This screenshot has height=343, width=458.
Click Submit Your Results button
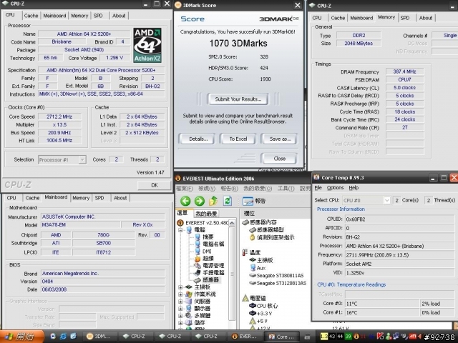pyautogui.click(x=238, y=99)
